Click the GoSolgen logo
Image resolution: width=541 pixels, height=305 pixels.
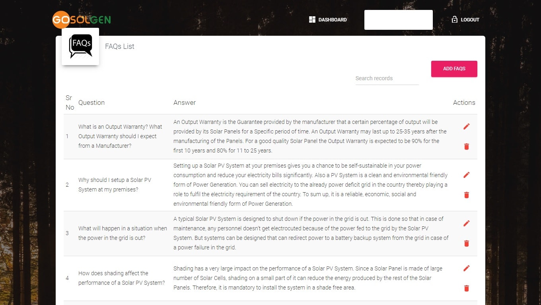click(82, 19)
